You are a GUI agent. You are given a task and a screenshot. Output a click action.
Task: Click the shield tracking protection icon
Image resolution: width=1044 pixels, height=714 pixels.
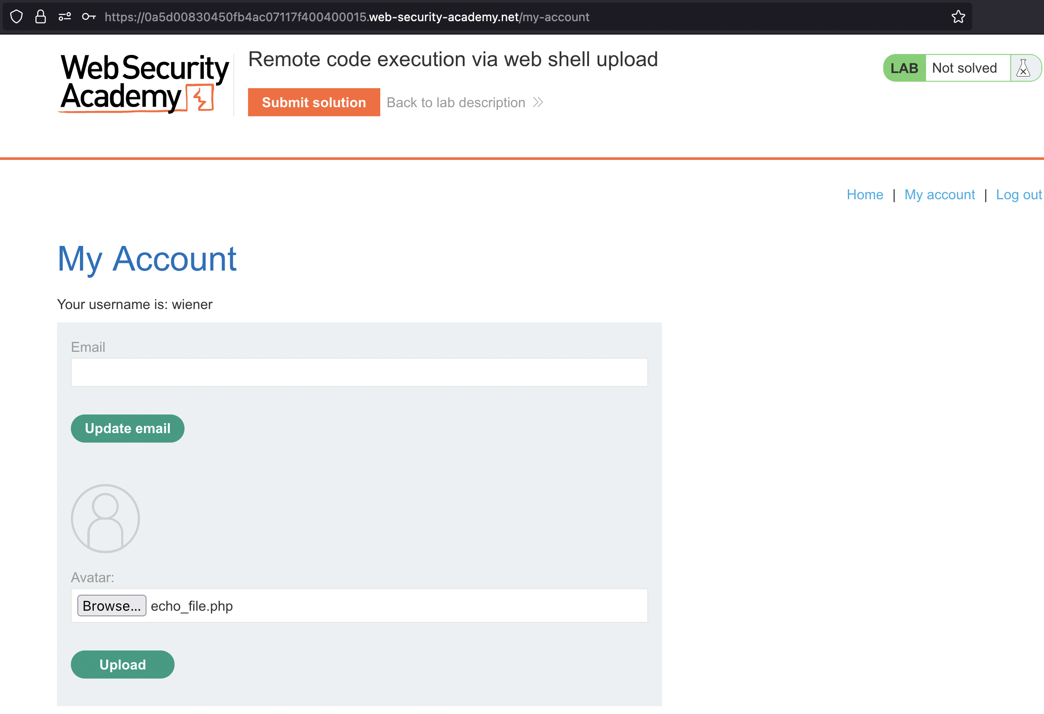point(16,17)
